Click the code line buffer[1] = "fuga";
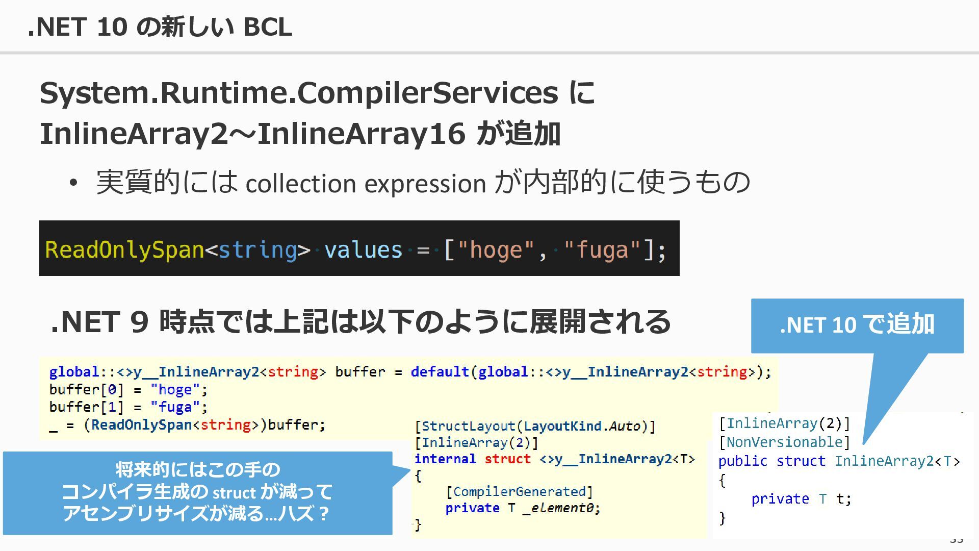The height and width of the screenshot is (551, 979). (128, 407)
